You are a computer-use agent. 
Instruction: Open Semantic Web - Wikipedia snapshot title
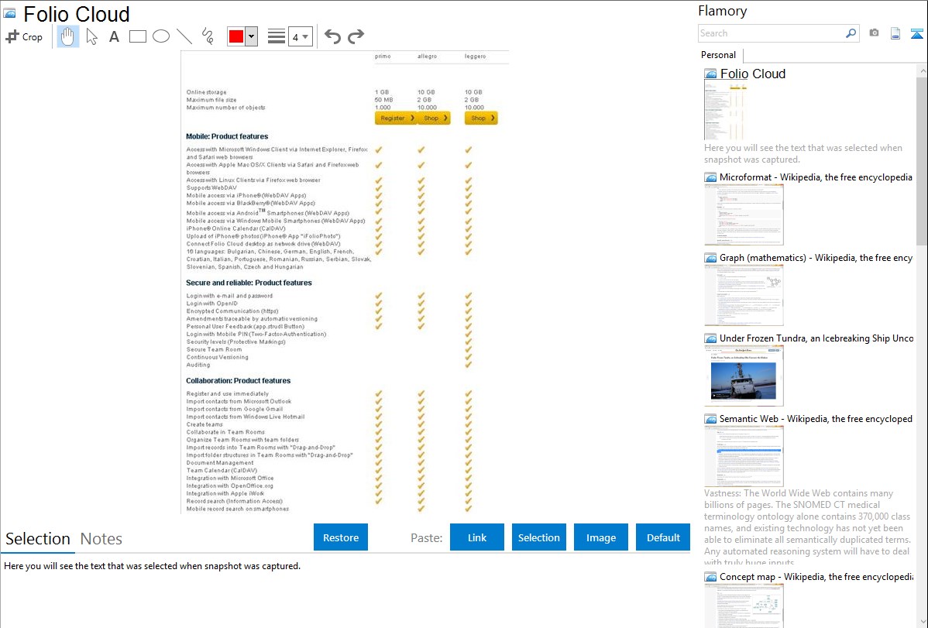(816, 418)
